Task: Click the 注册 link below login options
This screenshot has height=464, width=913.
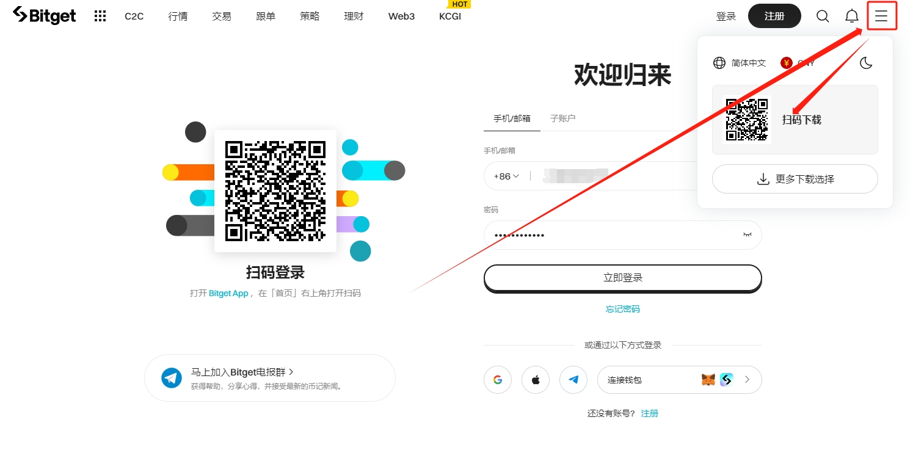Action: pyautogui.click(x=650, y=413)
